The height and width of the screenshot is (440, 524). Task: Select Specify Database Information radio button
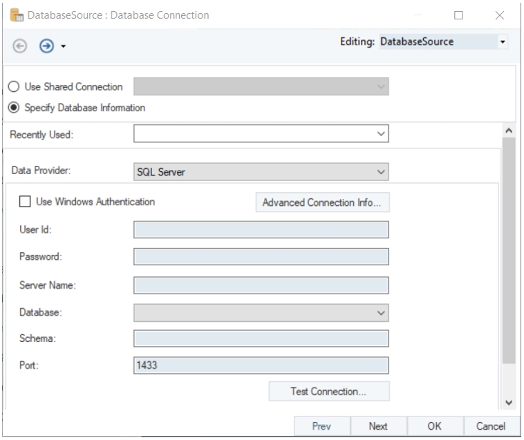(x=14, y=108)
